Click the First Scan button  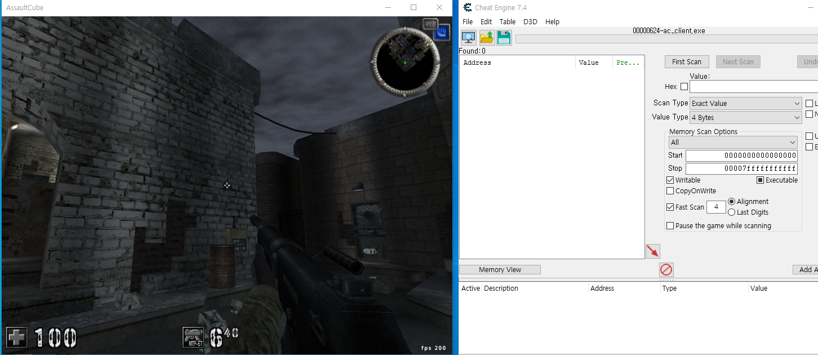pyautogui.click(x=687, y=62)
